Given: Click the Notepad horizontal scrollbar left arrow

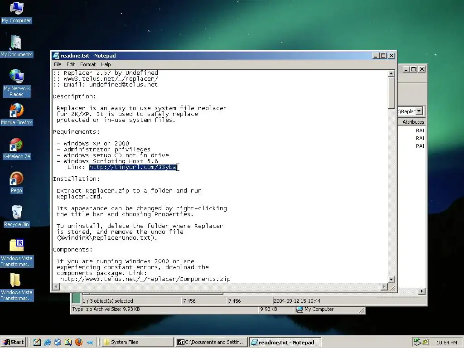Looking at the screenshot, I should 56,286.
